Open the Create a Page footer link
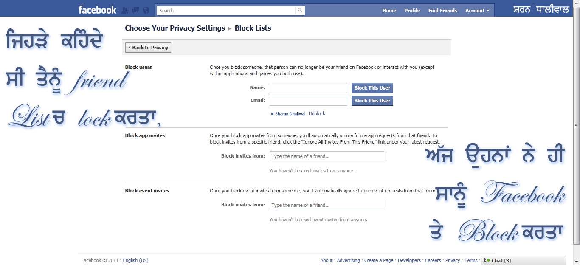Image resolution: width=580 pixels, height=265 pixels. 379,260
